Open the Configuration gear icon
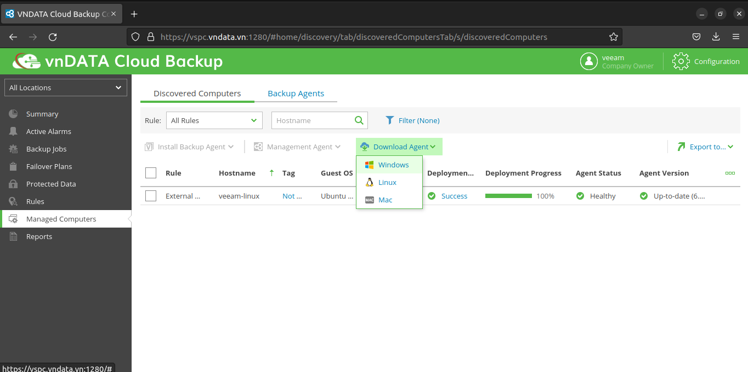This screenshot has height=372, width=748. [x=681, y=61]
